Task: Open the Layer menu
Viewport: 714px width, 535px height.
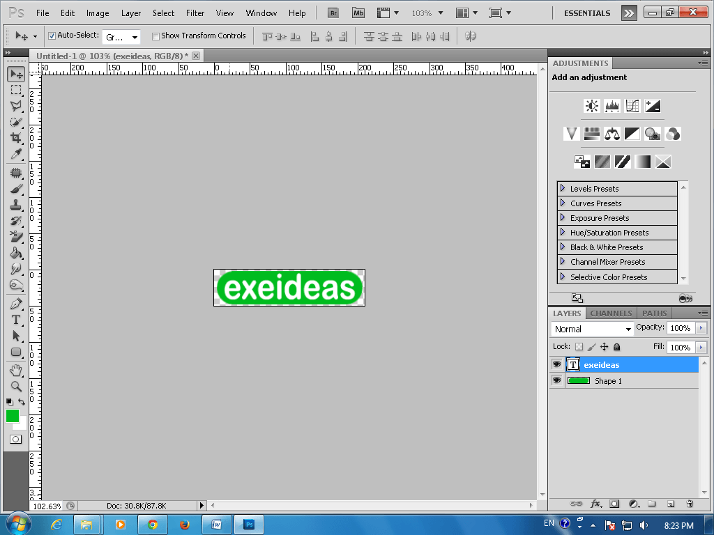Action: 130,13
